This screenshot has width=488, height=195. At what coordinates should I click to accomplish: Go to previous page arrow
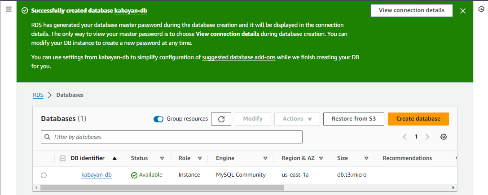coord(404,137)
